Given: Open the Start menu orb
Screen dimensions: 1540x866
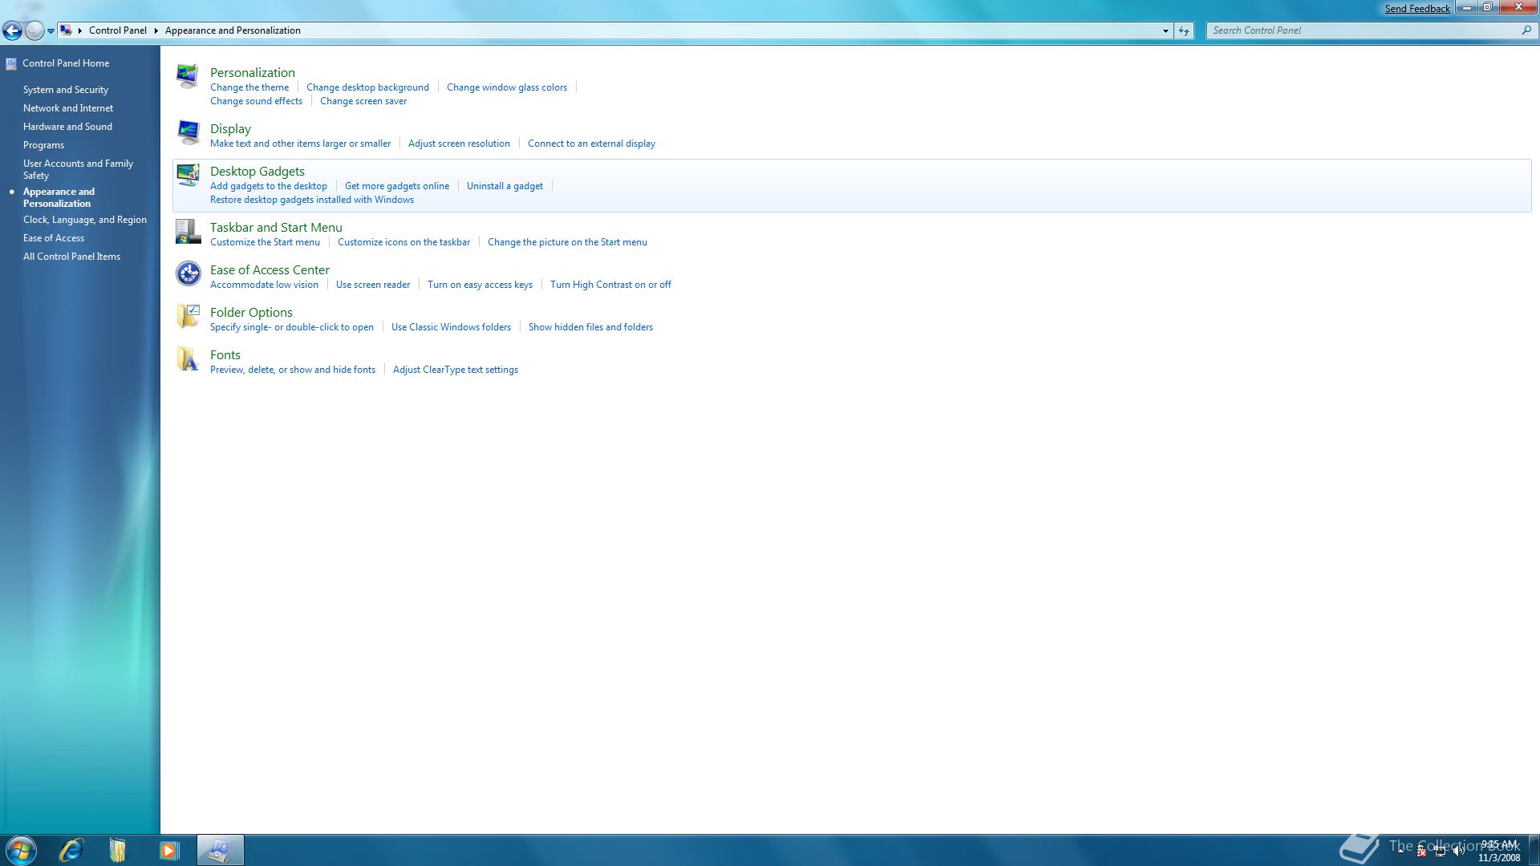Looking at the screenshot, I should point(21,850).
